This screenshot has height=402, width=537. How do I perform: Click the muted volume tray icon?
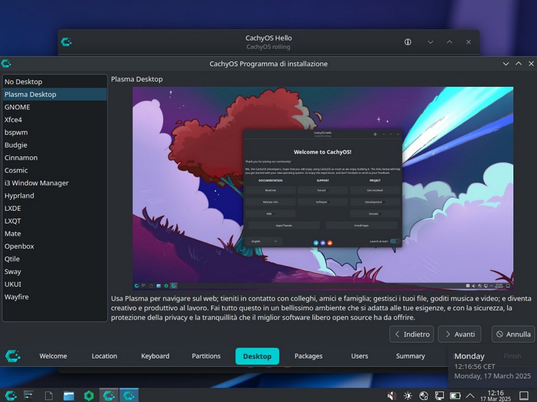click(x=392, y=396)
